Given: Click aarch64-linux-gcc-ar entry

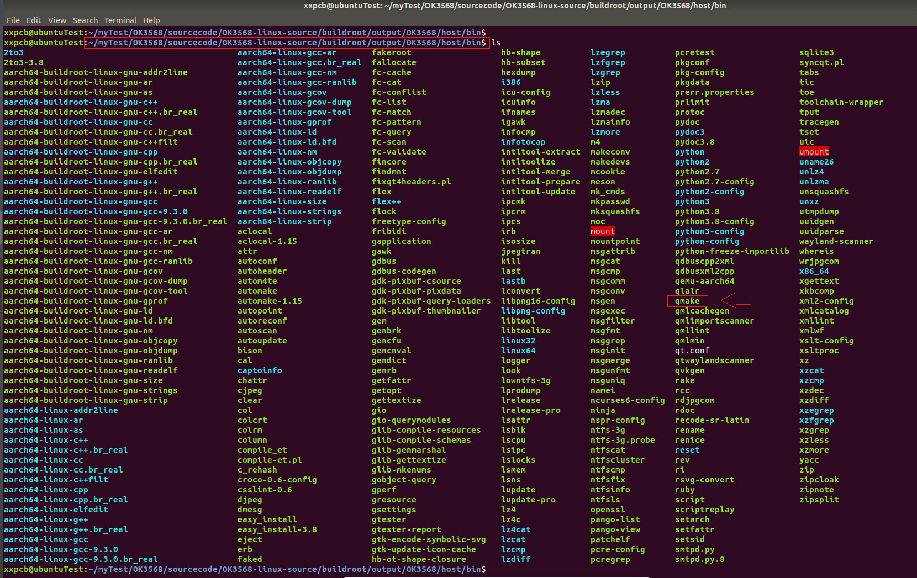Looking at the screenshot, I should (x=287, y=52).
